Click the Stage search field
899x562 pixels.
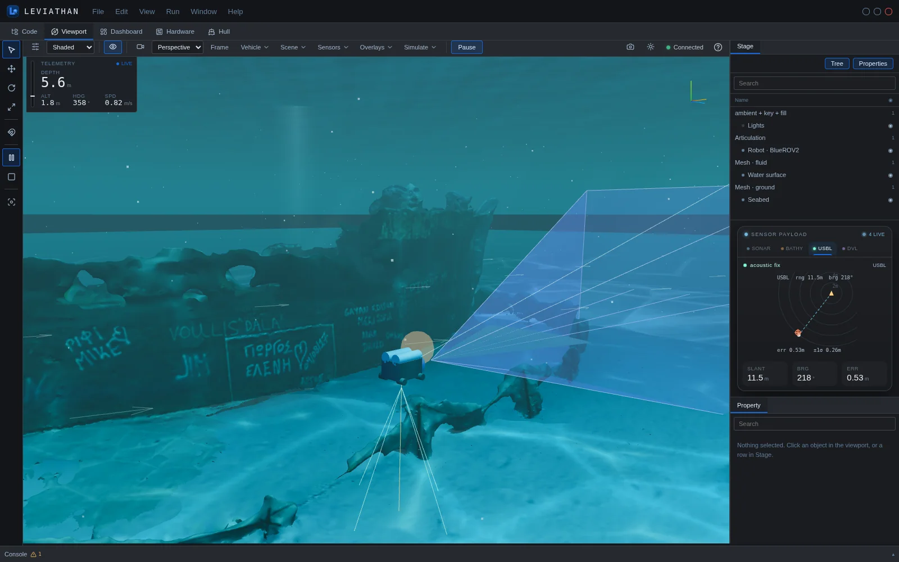pyautogui.click(x=814, y=83)
